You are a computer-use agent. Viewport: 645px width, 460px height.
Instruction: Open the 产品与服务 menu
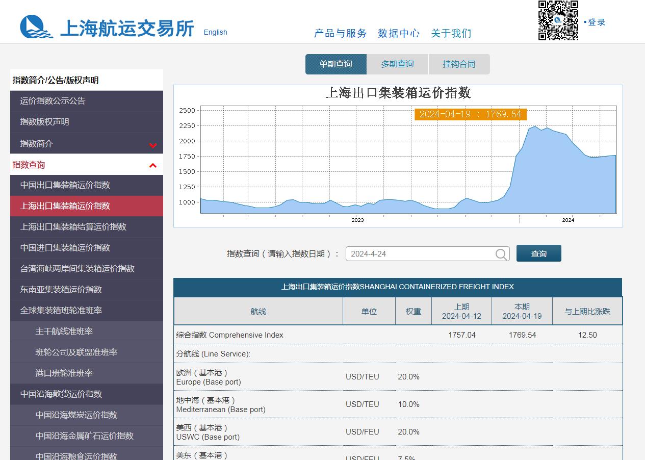click(340, 33)
